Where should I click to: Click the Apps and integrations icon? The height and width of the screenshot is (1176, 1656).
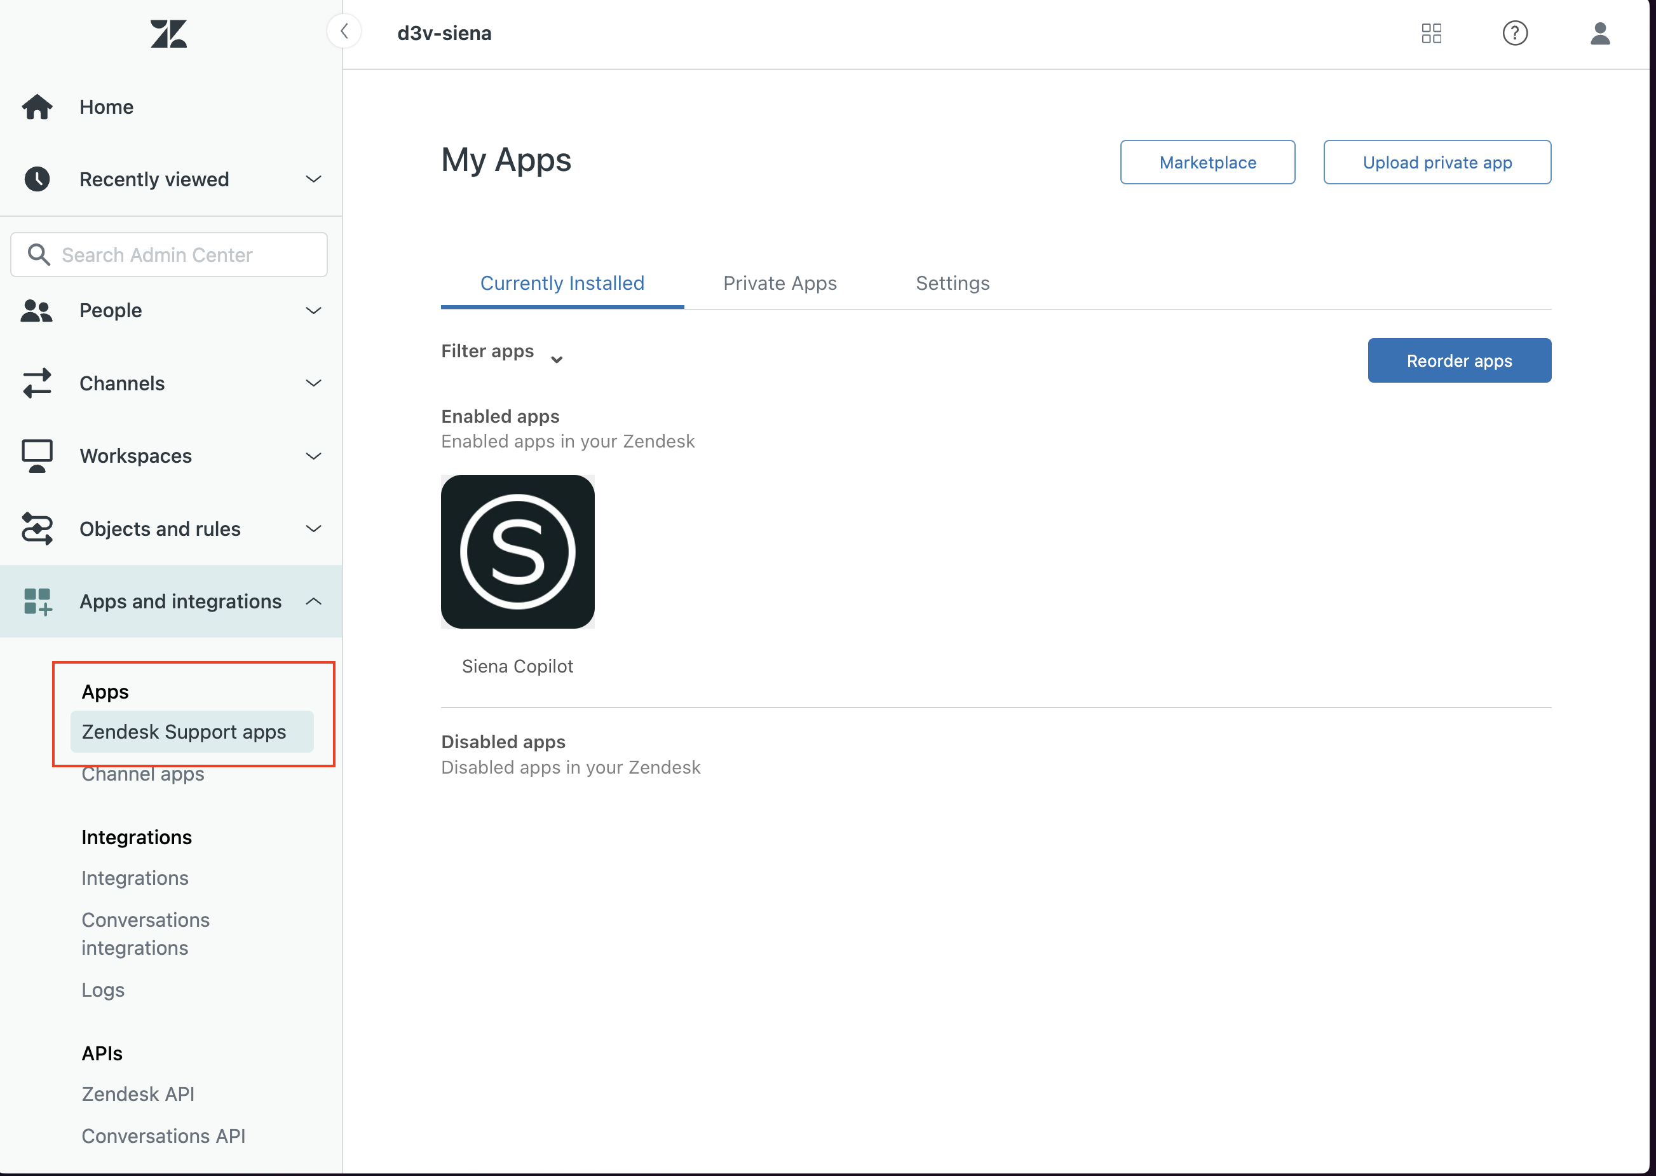[x=37, y=602]
